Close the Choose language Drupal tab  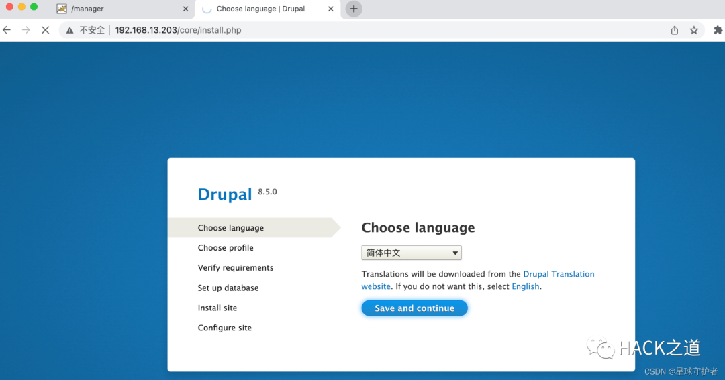330,9
